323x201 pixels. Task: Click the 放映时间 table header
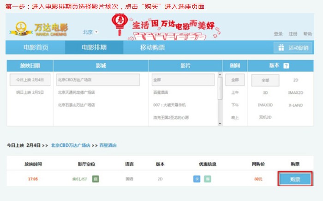(33, 164)
